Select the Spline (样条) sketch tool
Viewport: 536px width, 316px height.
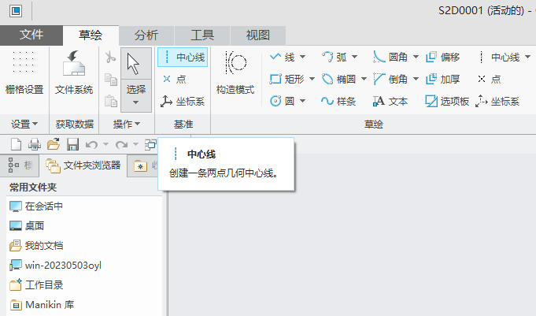click(338, 102)
